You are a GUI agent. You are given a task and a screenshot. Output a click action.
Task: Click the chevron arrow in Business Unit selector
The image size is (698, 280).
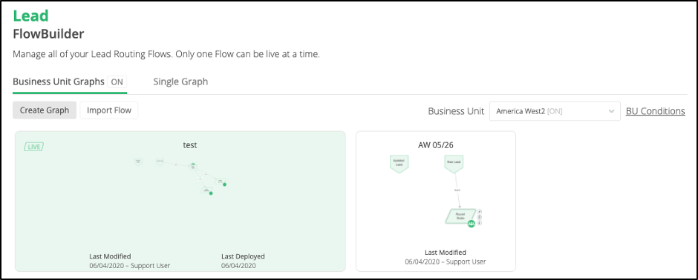(611, 111)
